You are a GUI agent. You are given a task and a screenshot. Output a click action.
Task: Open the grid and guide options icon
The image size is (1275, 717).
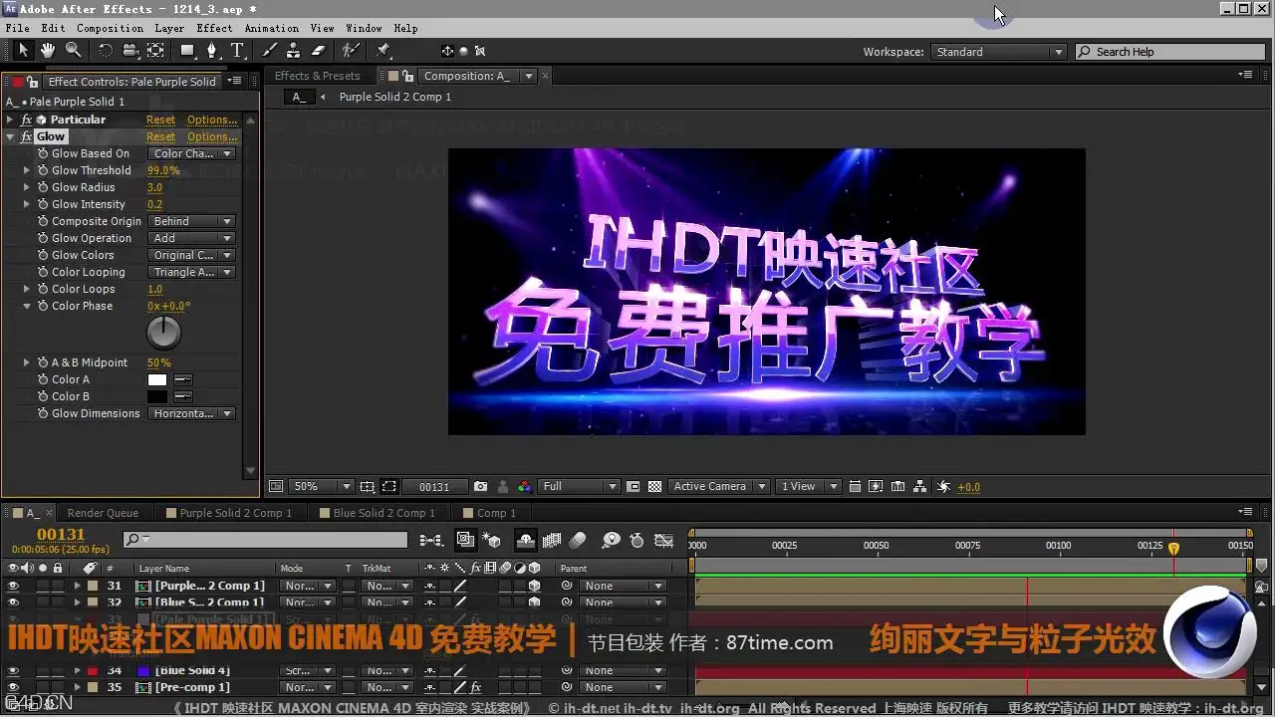tap(368, 487)
